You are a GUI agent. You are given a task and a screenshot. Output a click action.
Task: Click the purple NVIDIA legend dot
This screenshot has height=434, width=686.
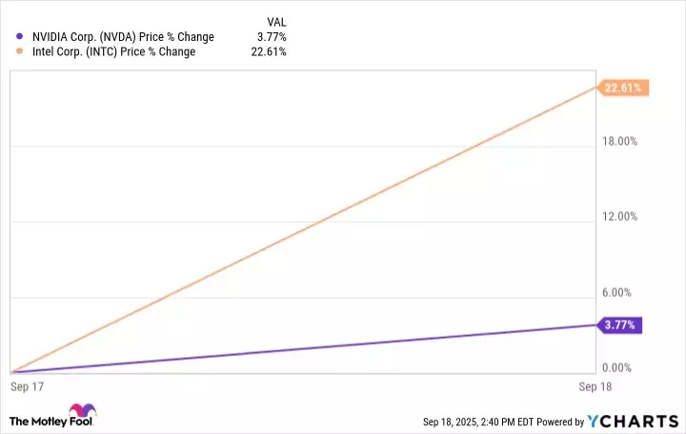[20, 37]
